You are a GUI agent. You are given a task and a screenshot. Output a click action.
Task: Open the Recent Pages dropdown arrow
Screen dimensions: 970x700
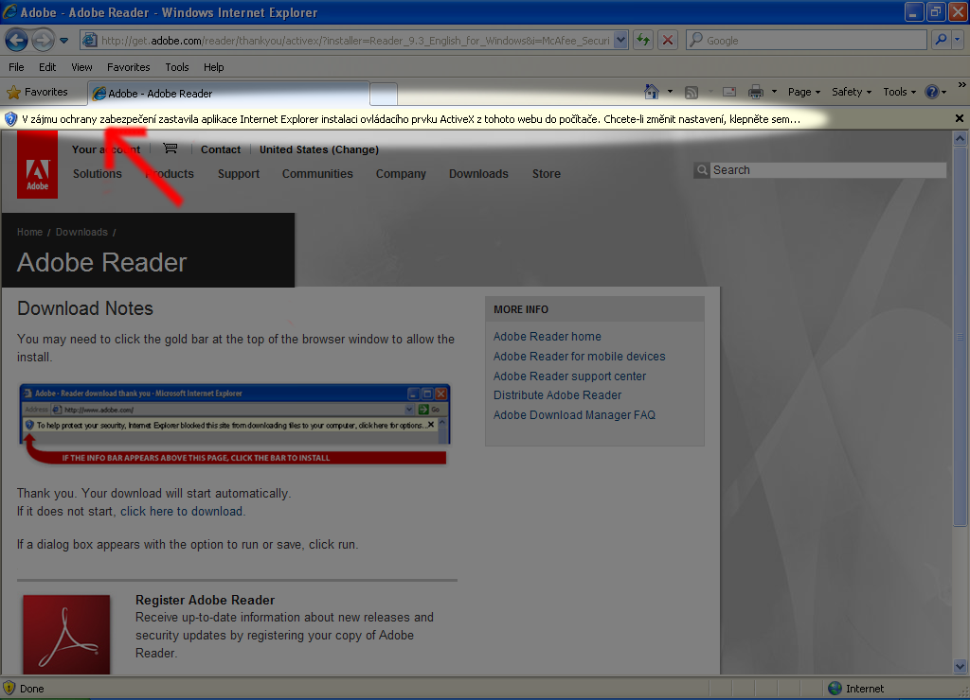point(63,41)
